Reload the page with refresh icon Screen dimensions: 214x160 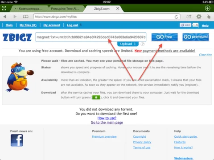(x=176, y=17)
